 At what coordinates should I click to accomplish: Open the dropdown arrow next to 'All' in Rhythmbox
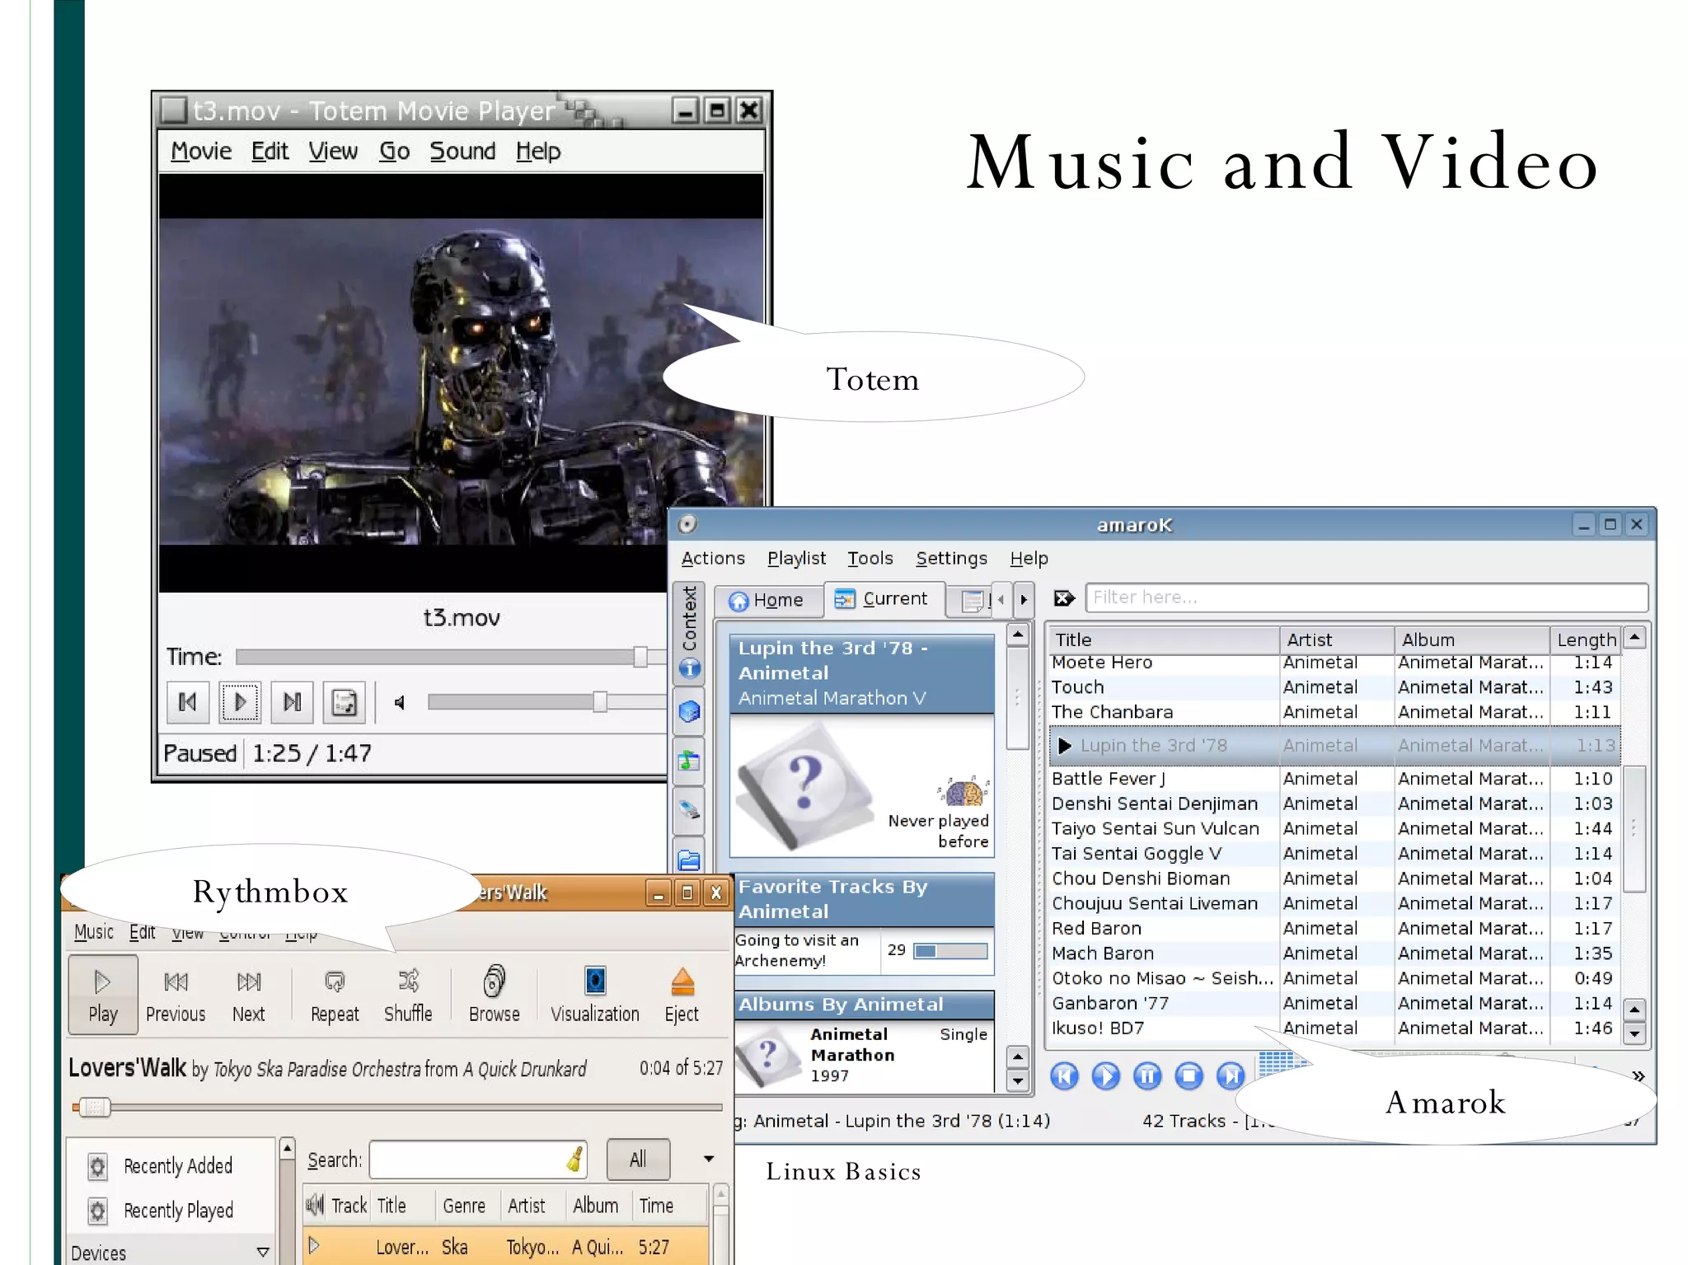[x=708, y=1160]
